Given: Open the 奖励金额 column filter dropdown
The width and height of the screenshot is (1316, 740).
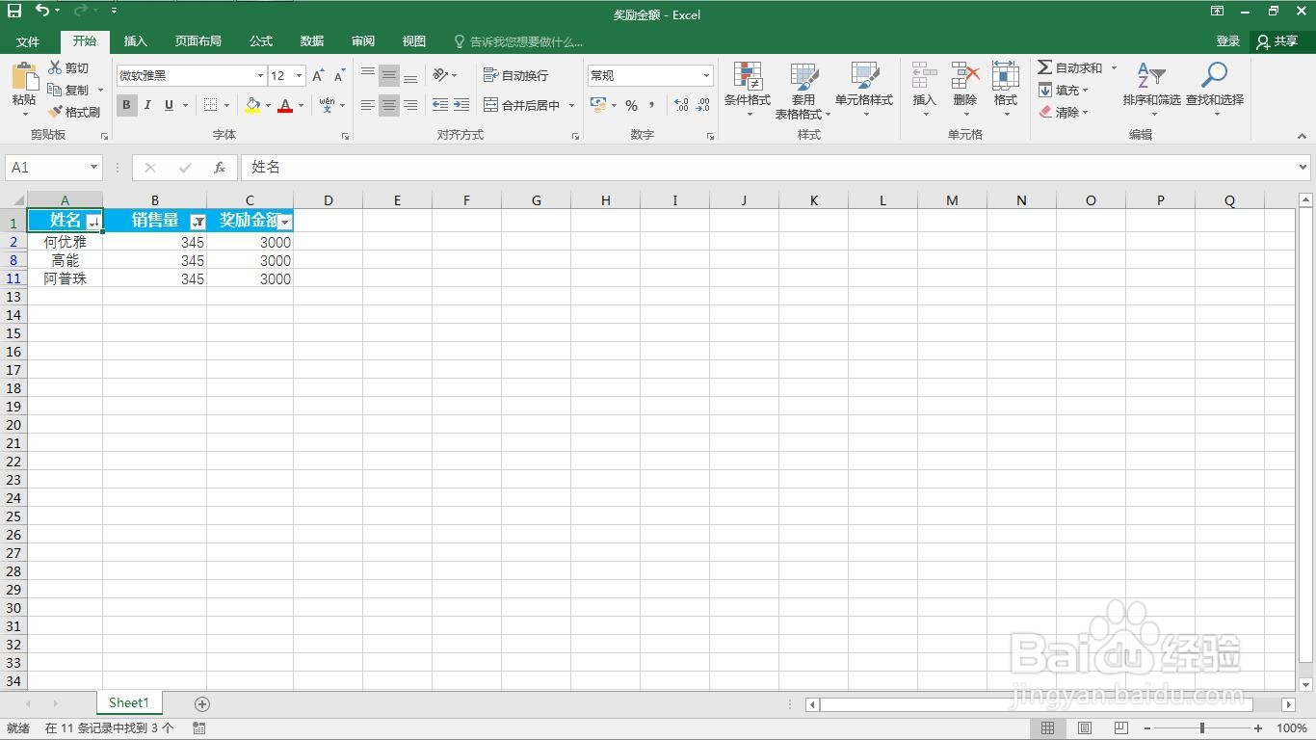Looking at the screenshot, I should pyautogui.click(x=285, y=222).
